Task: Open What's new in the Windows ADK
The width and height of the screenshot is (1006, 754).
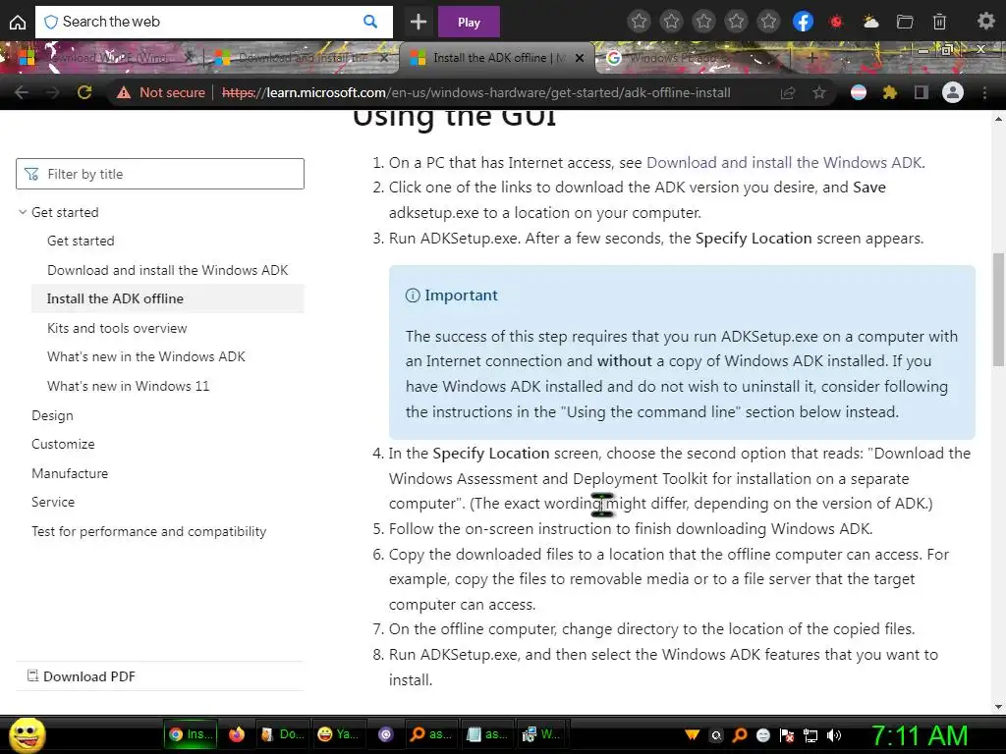Action: [x=146, y=356]
